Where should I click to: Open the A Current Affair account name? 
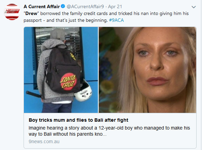coord(42,6)
